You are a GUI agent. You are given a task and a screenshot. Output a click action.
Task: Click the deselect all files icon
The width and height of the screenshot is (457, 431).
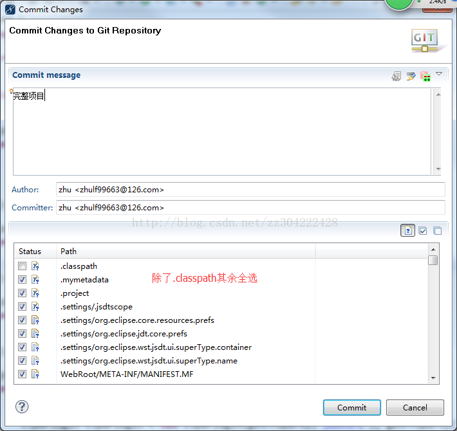coord(438,231)
